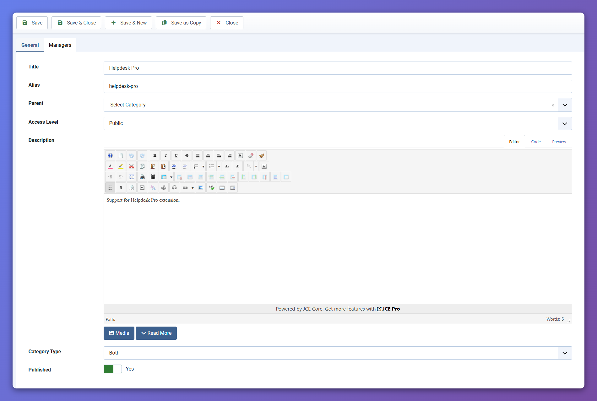This screenshot has width=597, height=401.
Task: Toggle the Published switch
Action: point(113,369)
